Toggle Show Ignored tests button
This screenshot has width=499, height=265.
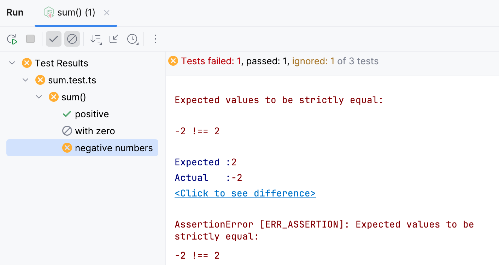(72, 39)
